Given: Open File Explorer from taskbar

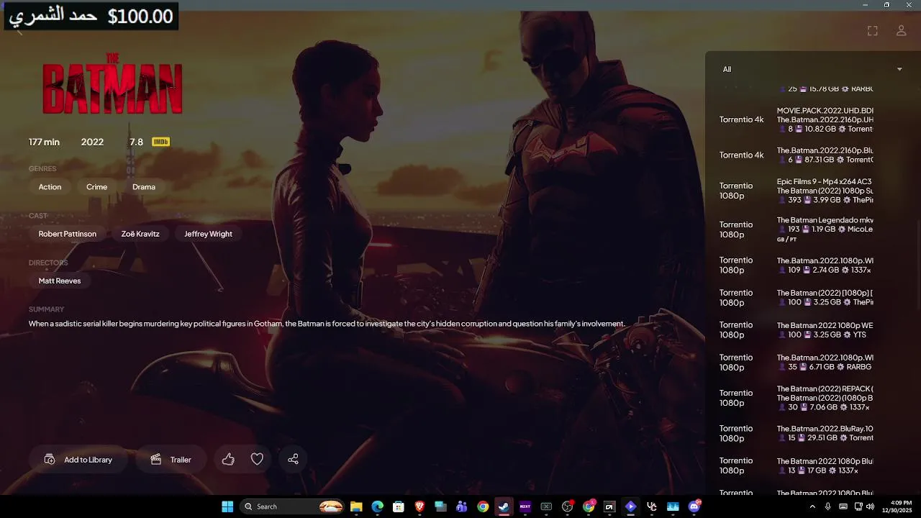Looking at the screenshot, I should coord(356,506).
